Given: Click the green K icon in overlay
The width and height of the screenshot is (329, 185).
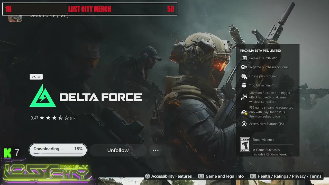Looking at the screenshot, I should (8, 153).
